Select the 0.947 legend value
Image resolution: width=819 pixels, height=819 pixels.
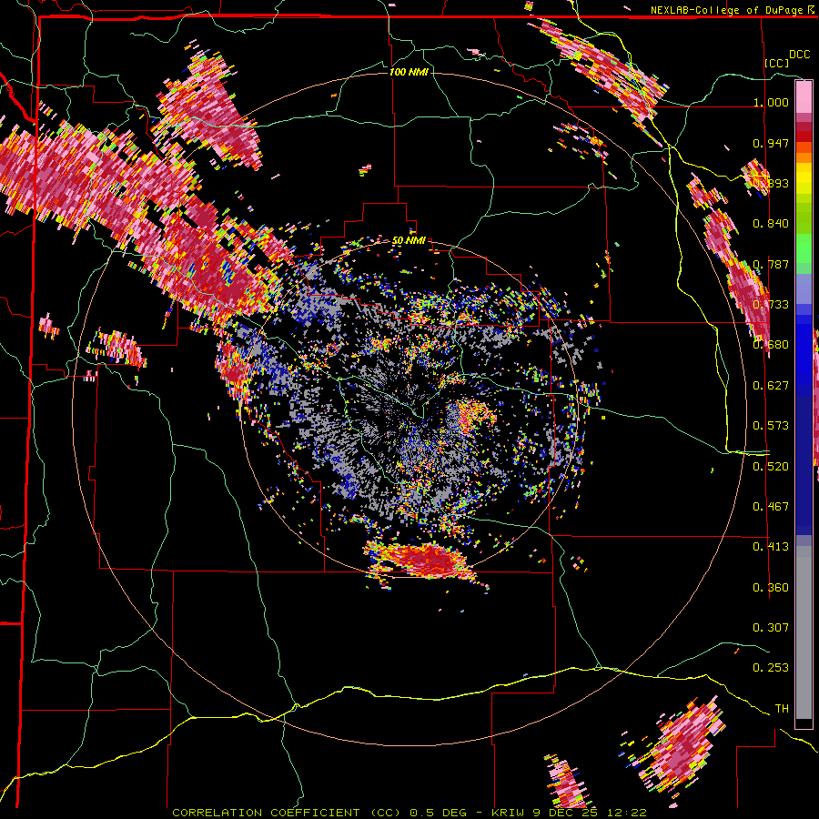771,143
